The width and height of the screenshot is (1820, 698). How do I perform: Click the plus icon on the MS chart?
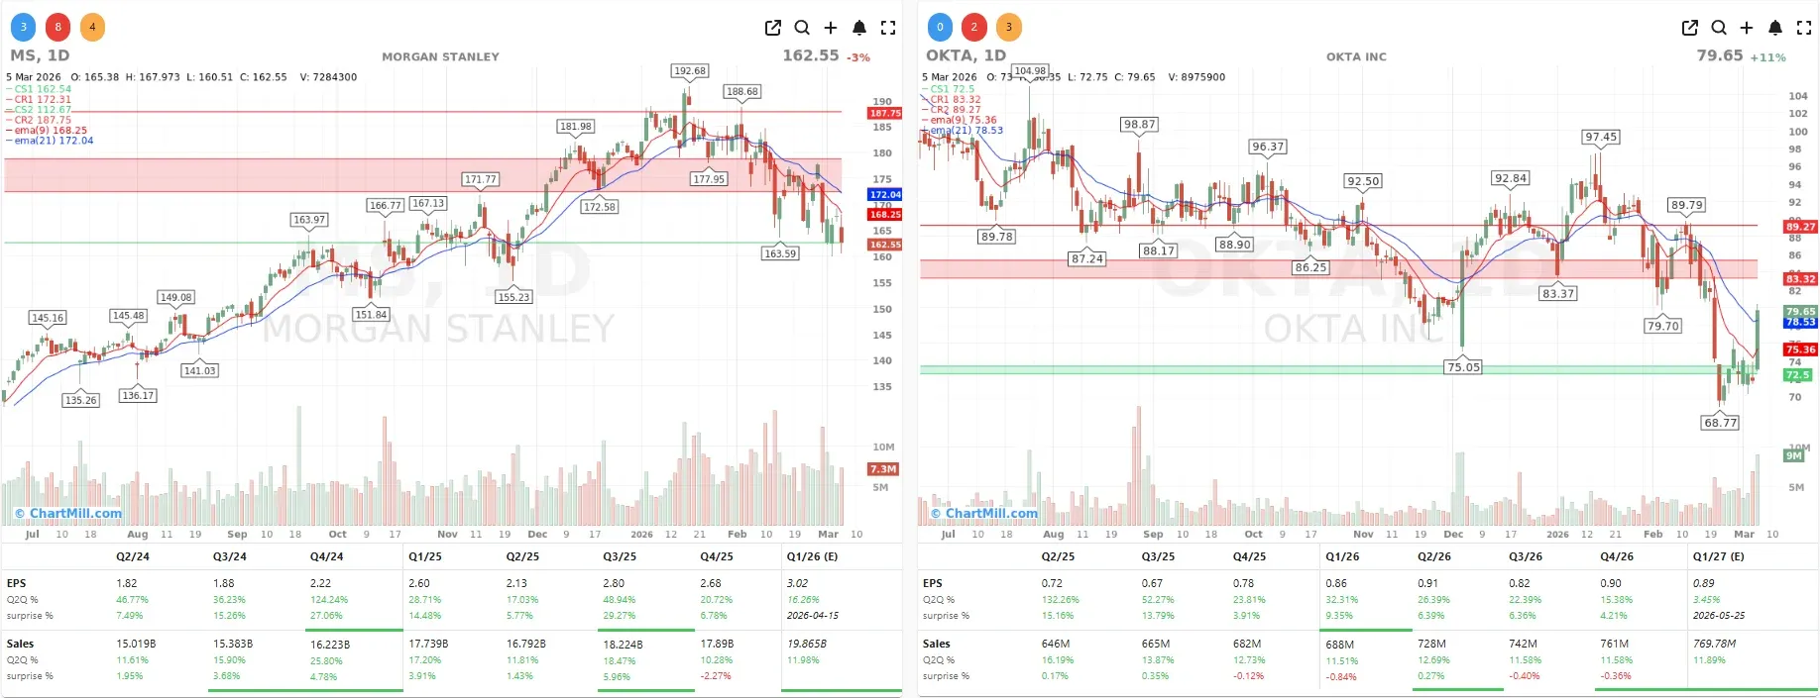tap(831, 28)
